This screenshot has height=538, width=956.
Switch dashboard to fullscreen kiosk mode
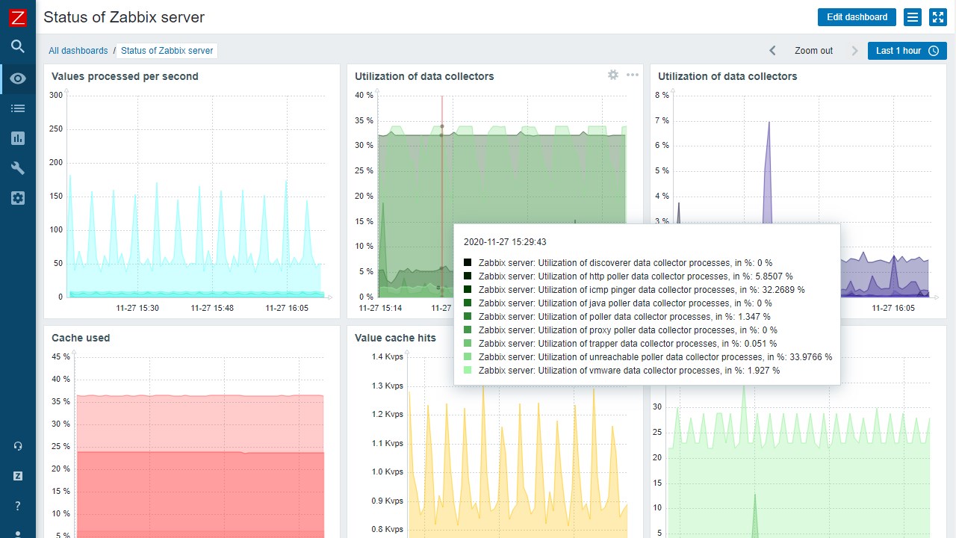938,17
